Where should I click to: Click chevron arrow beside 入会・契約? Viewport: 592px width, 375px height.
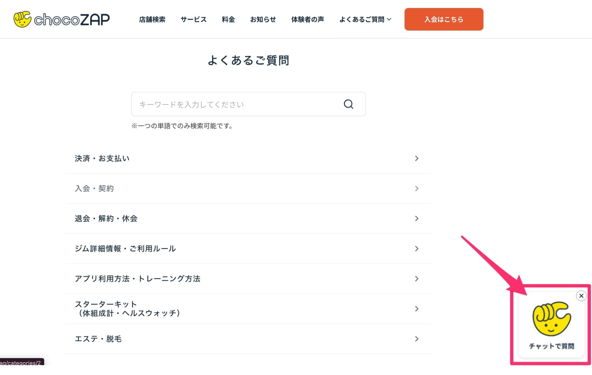coord(417,188)
